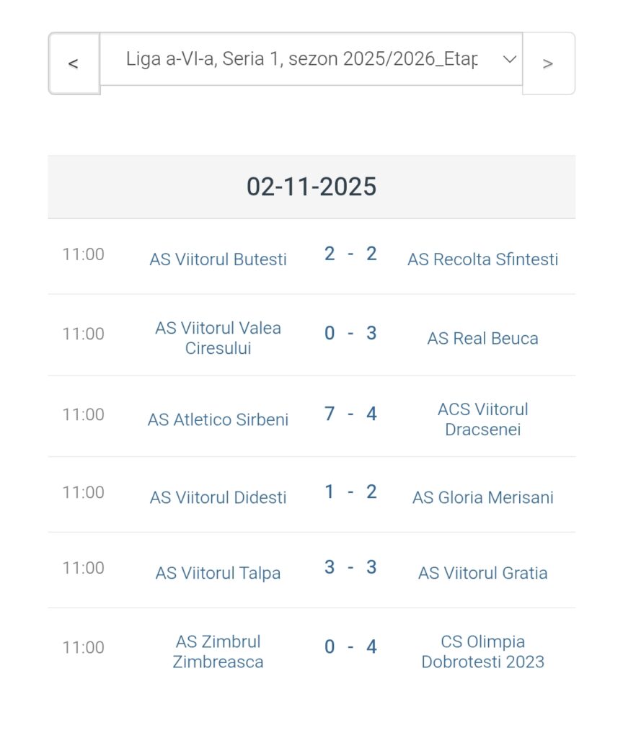The image size is (623, 738).
Task: View AS Real Beuca team page
Action: pyautogui.click(x=482, y=339)
